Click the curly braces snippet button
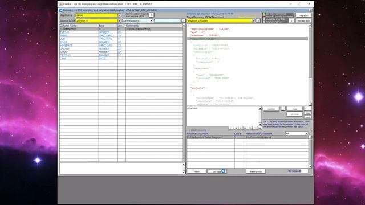Image resolution: width=365 pixels, height=205 pixels. (231, 128)
